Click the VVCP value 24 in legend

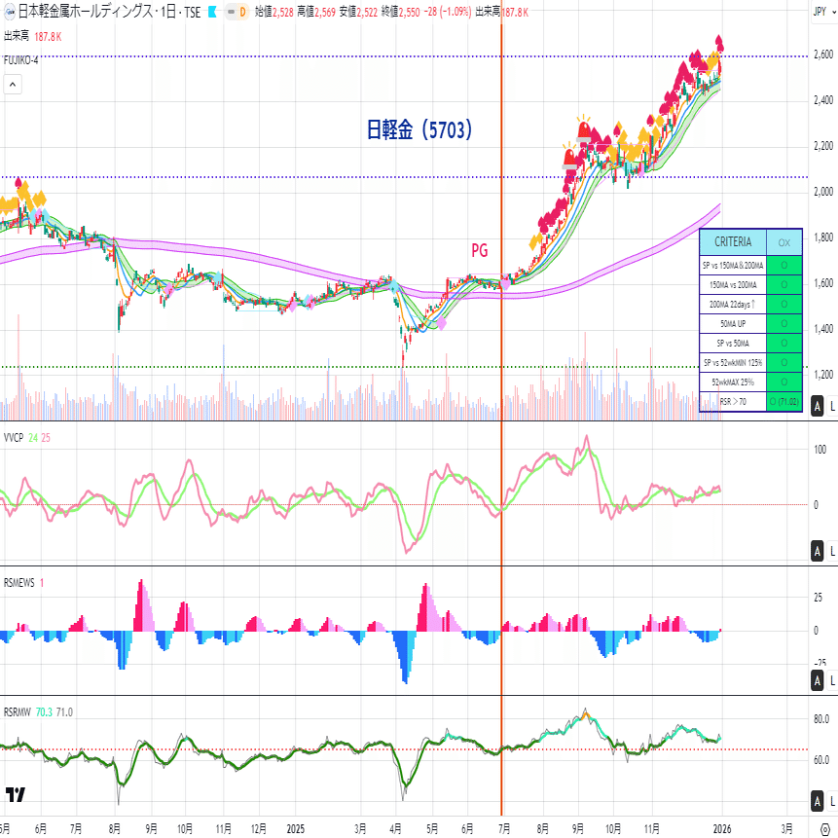pyautogui.click(x=33, y=438)
